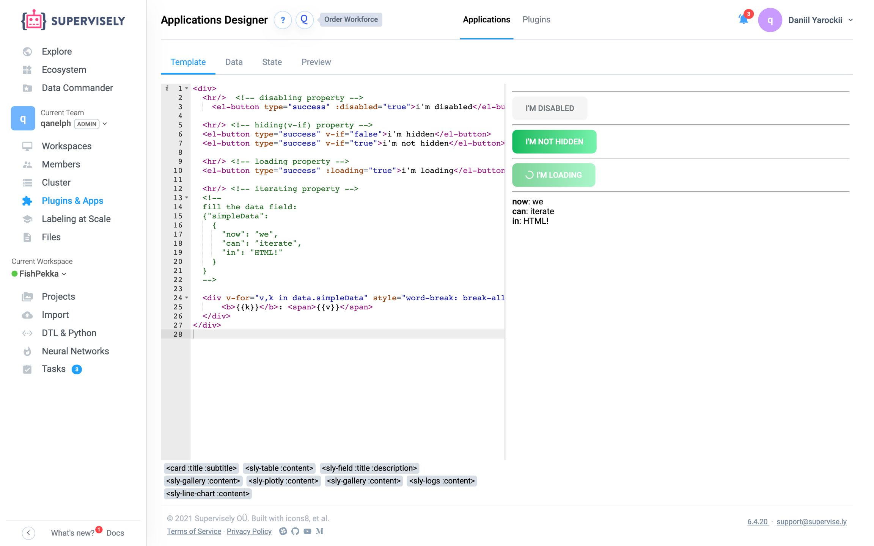Viewport: 874px width, 546px height.
Task: Collapse the sidebar with the arrow button
Action: (x=28, y=533)
